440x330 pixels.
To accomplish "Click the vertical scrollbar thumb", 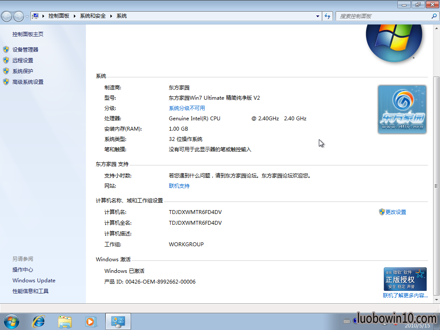I will [437, 186].
